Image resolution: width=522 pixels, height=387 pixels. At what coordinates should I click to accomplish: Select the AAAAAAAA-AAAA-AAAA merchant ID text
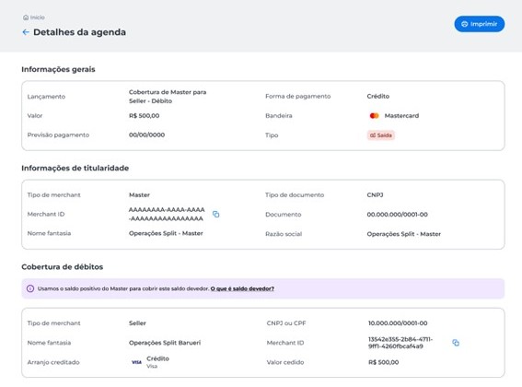[x=167, y=214]
